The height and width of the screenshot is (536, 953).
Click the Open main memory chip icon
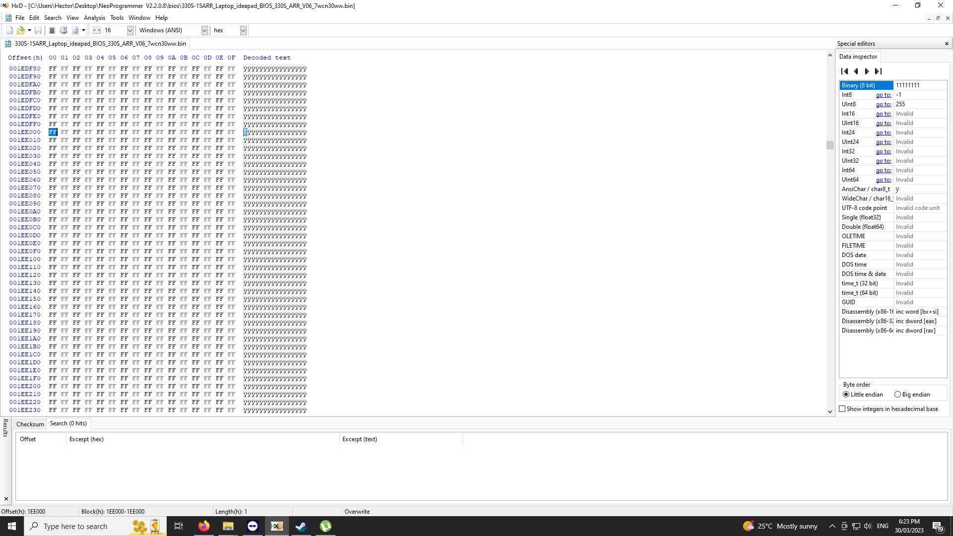point(52,30)
